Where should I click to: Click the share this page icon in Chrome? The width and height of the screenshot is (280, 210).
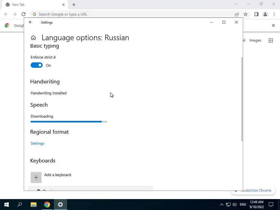pos(237,14)
